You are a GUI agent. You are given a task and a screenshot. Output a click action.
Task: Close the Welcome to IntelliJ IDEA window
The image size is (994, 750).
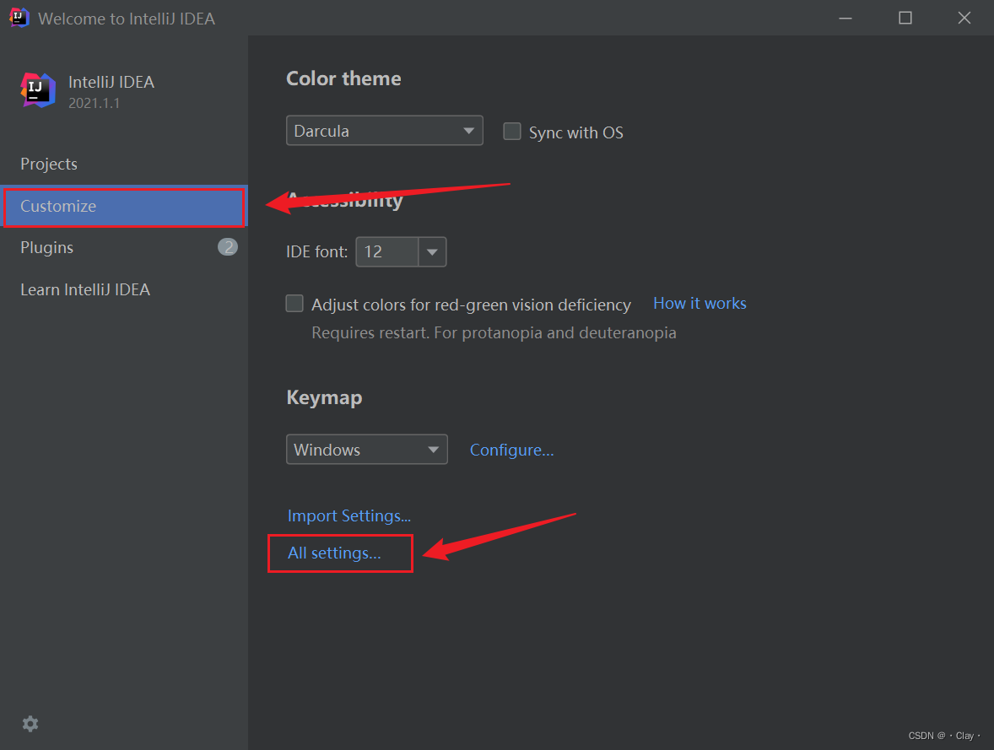(964, 18)
